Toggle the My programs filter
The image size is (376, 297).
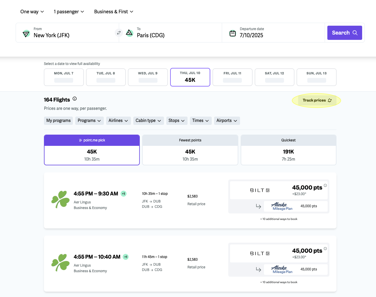58,120
